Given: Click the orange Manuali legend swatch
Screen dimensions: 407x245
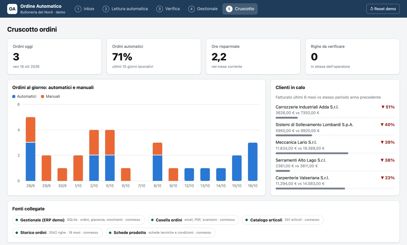Looking at the screenshot, I should 42,96.
